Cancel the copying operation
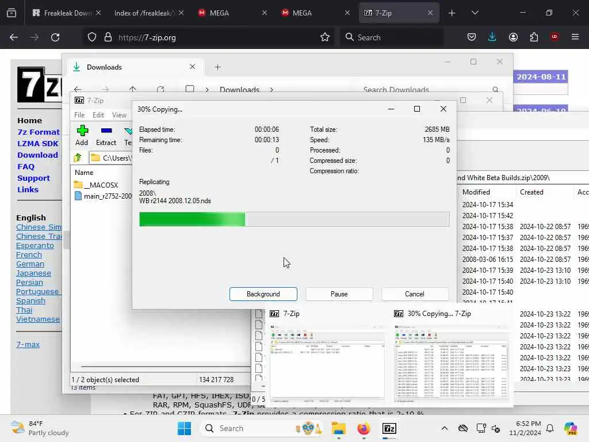 point(414,294)
